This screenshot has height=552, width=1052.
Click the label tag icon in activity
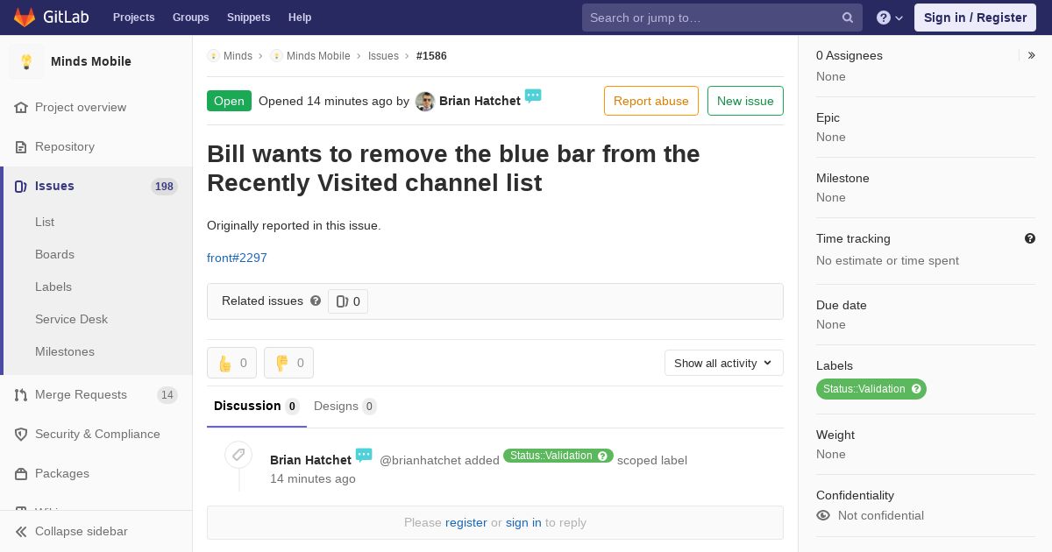coord(238,455)
